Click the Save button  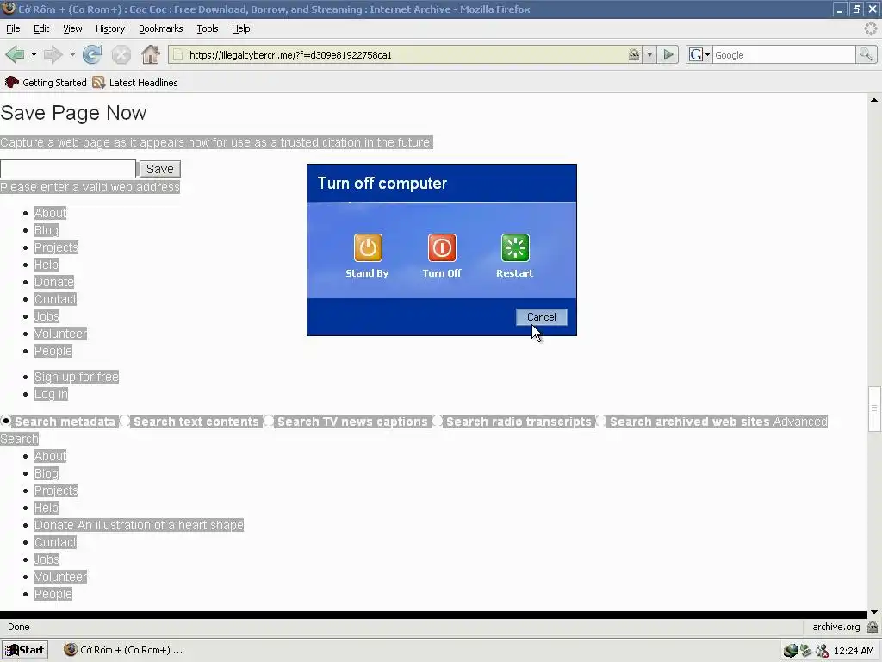[x=159, y=169]
